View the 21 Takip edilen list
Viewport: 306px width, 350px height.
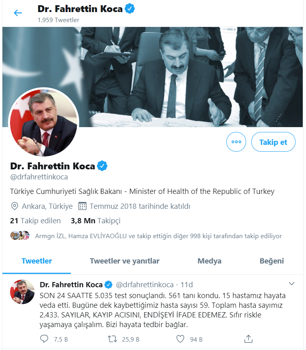(35, 221)
